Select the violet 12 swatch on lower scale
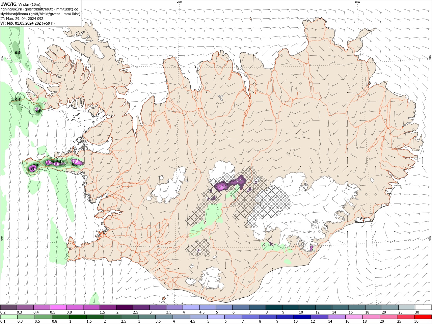432x324 pixels. tap(320, 317)
